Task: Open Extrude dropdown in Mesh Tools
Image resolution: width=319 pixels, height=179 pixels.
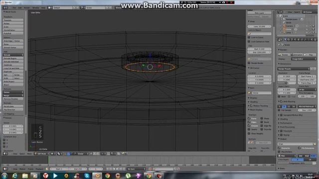Action: (13, 55)
